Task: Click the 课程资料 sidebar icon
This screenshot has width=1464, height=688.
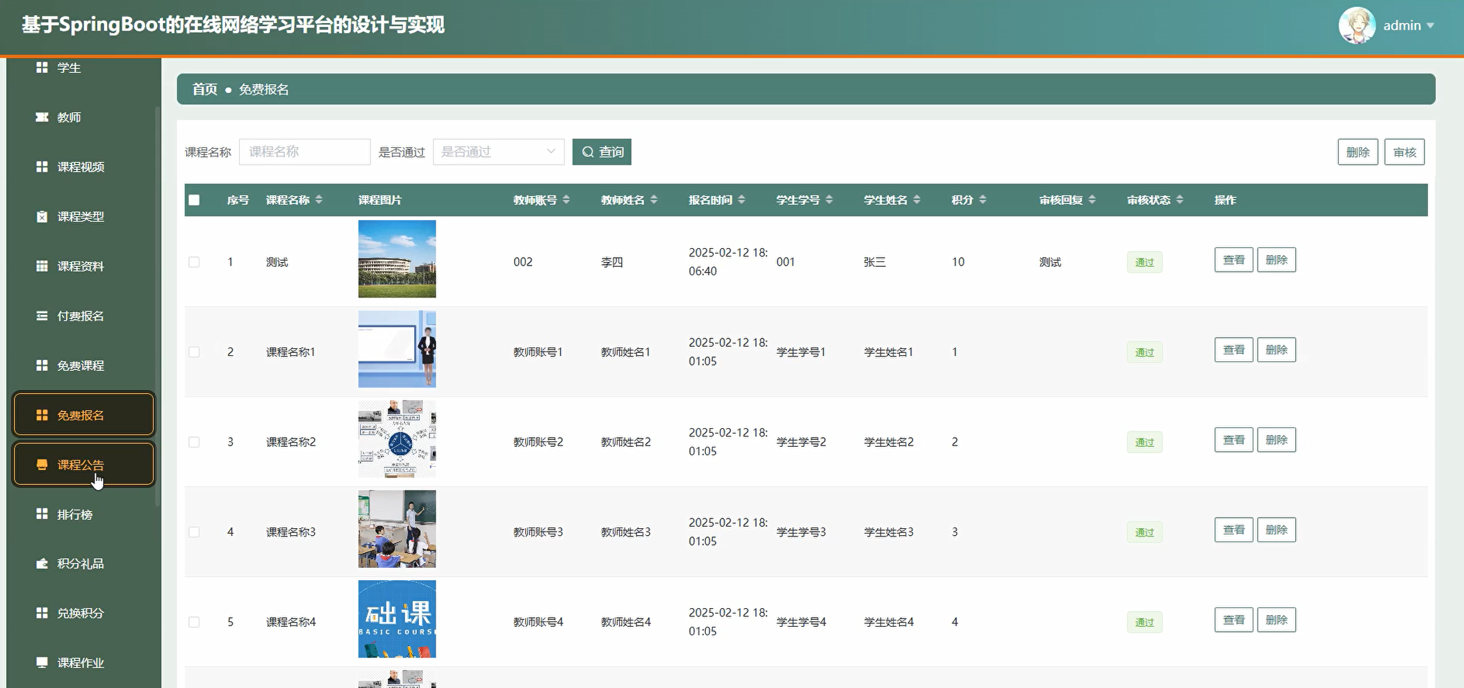Action: [42, 266]
